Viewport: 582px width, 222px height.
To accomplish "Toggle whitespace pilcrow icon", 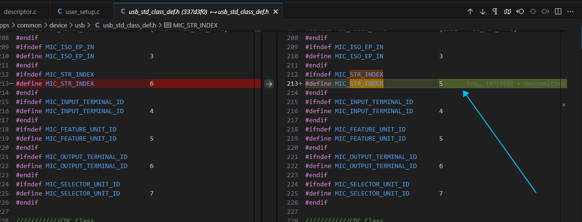I will coord(495,11).
